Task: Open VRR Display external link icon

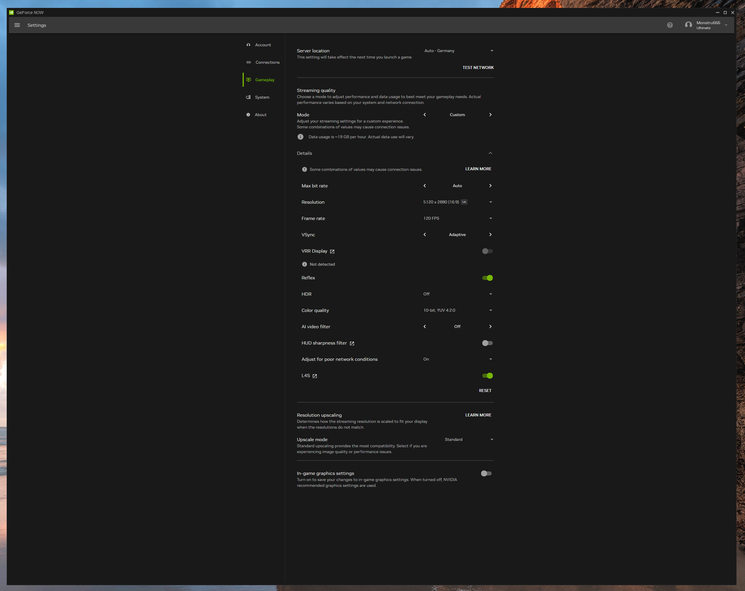Action: (x=332, y=252)
